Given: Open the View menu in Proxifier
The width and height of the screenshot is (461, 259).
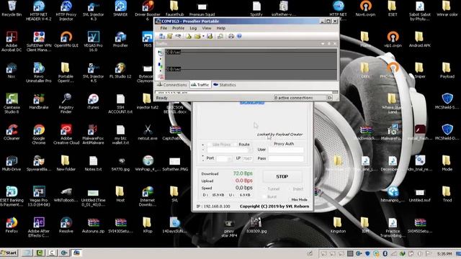Looking at the screenshot, I should click(207, 28).
